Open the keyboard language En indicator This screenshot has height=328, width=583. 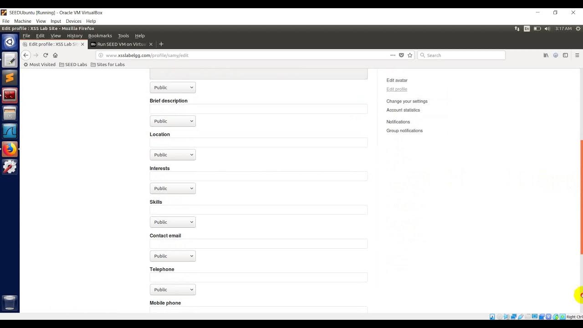527,28
